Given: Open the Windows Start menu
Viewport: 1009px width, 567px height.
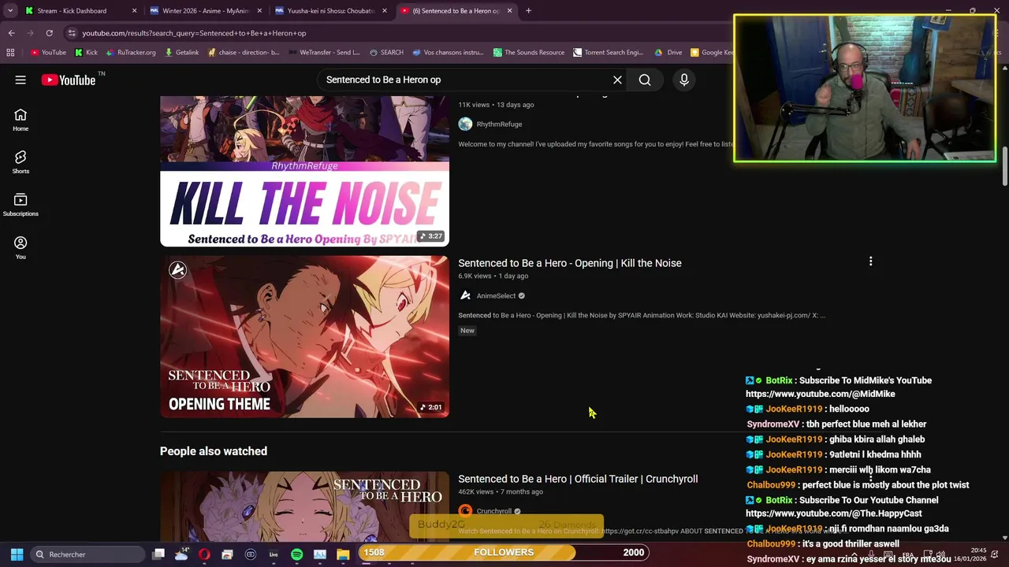Looking at the screenshot, I should (x=17, y=554).
